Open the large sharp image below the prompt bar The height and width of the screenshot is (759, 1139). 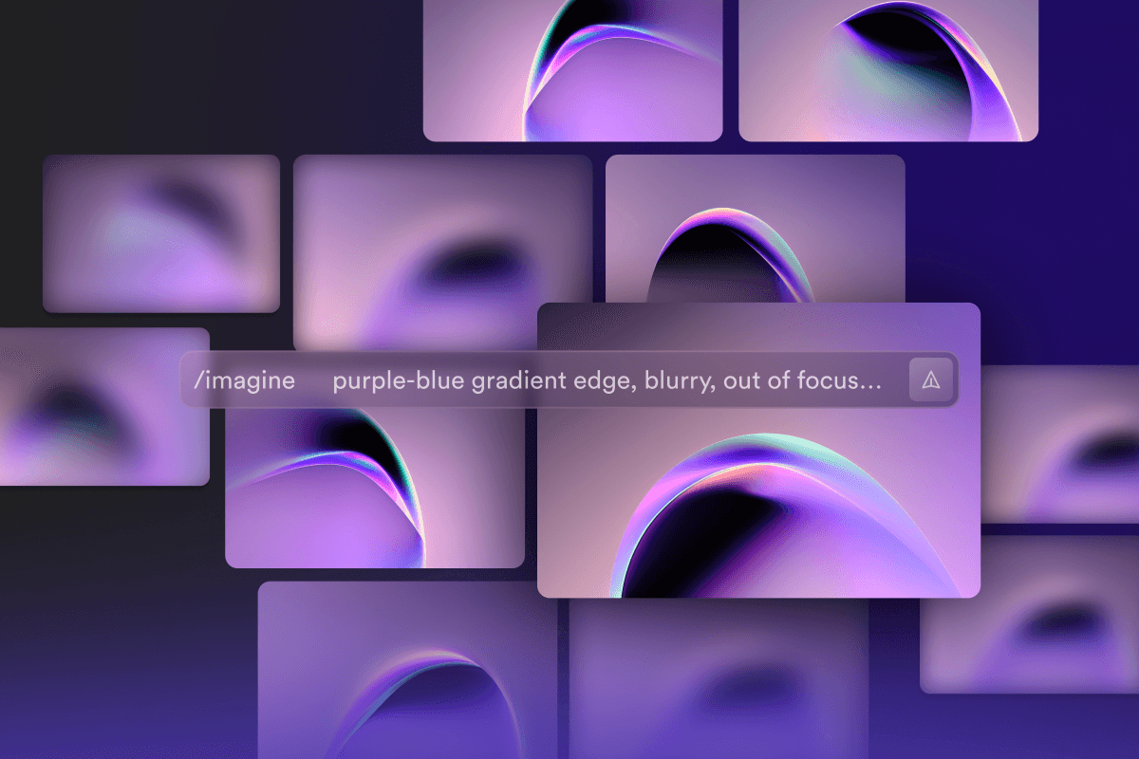point(757,503)
